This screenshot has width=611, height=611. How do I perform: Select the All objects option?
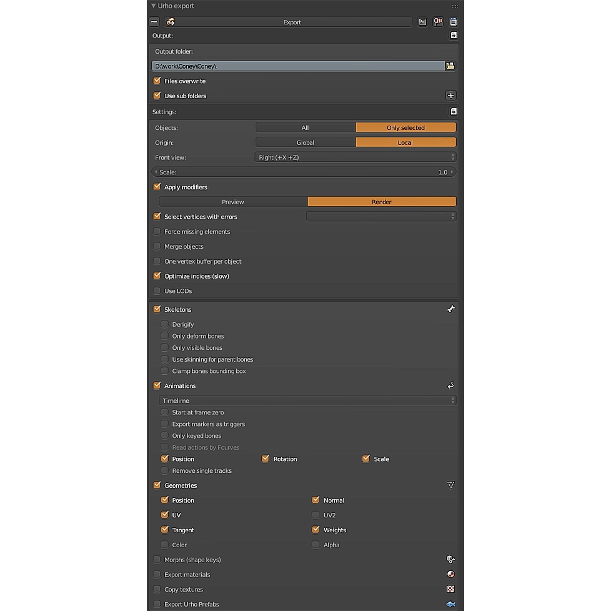pos(305,128)
